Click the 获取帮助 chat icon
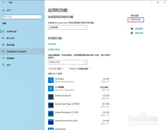The width and height of the screenshot is (167, 130). (x=132, y=29)
